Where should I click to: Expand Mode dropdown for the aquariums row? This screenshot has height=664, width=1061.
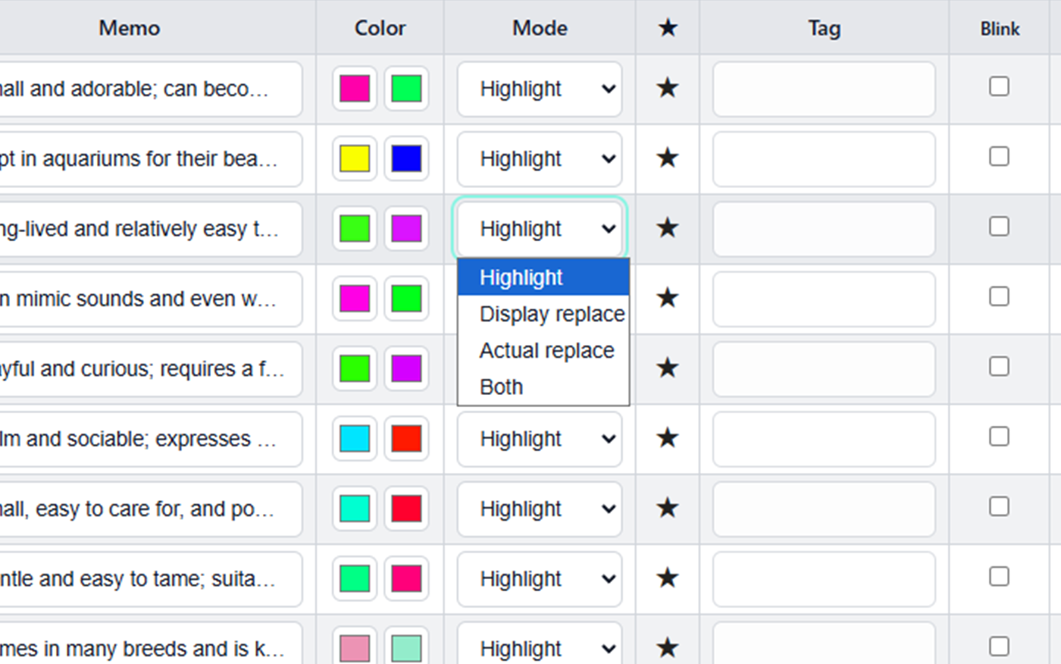click(540, 159)
